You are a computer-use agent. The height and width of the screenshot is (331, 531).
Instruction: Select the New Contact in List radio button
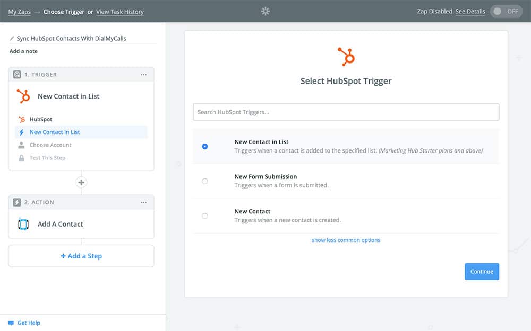click(x=205, y=146)
